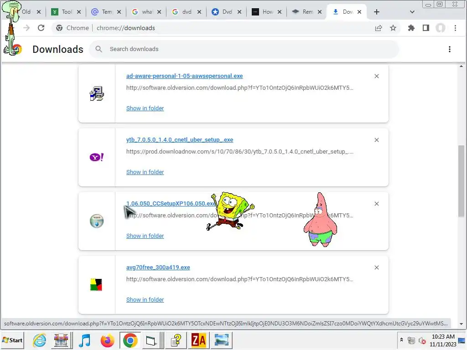Image resolution: width=467 pixels, height=350 pixels.
Task: Close the 'Tool' tab
Action: click(79, 12)
